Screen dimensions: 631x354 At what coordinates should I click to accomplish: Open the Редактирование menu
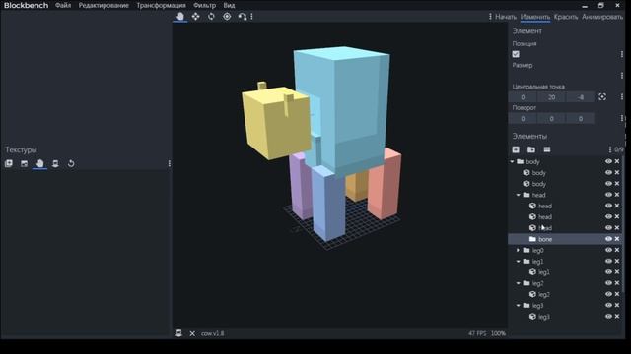104,5
